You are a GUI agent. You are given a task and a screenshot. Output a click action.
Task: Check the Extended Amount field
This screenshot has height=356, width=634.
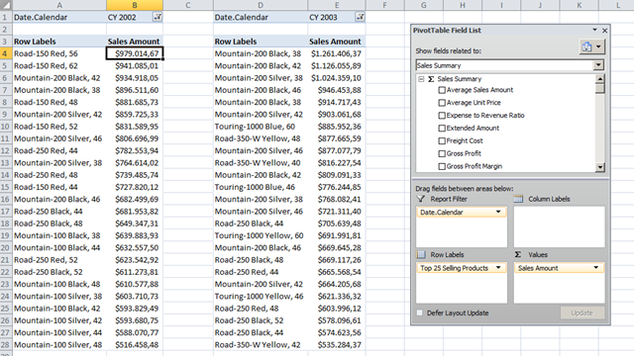(442, 129)
